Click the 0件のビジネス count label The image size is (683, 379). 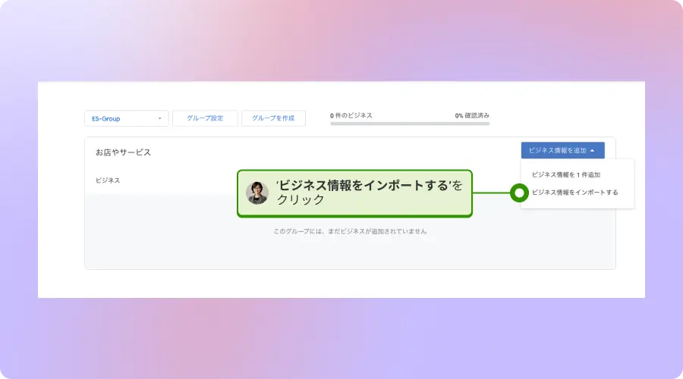[x=351, y=115]
